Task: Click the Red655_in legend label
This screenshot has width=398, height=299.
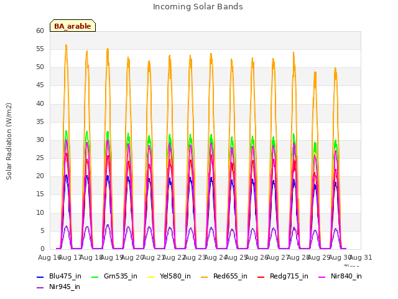Action: tap(230, 277)
